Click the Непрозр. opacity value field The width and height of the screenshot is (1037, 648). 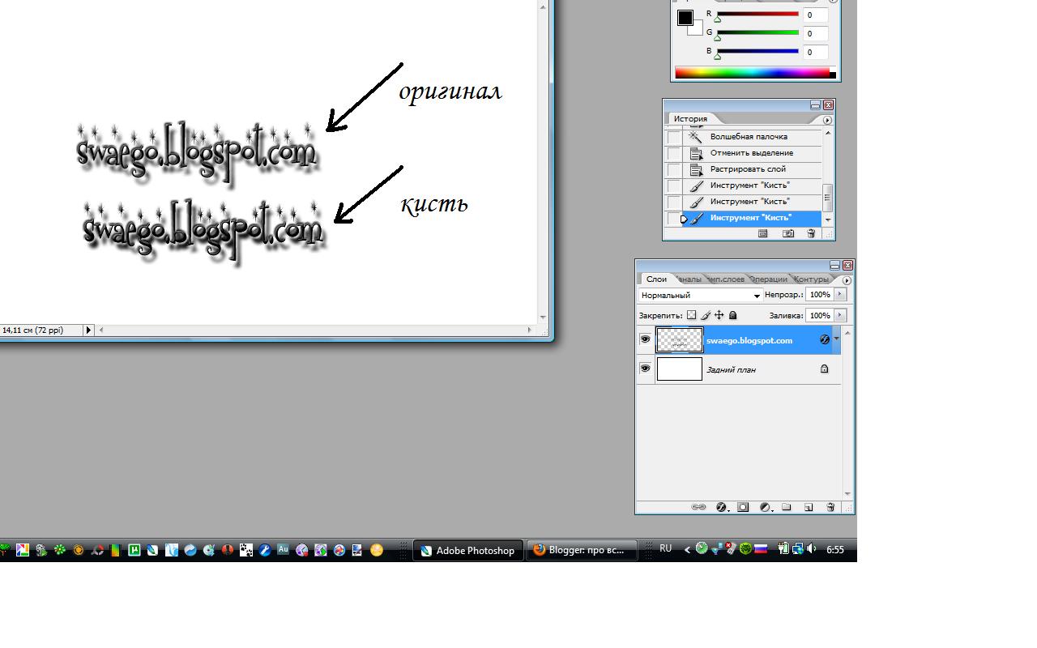point(819,295)
